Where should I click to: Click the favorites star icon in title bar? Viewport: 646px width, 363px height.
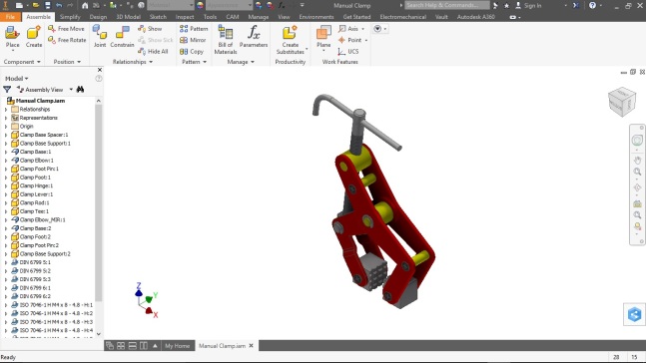(x=506, y=5)
